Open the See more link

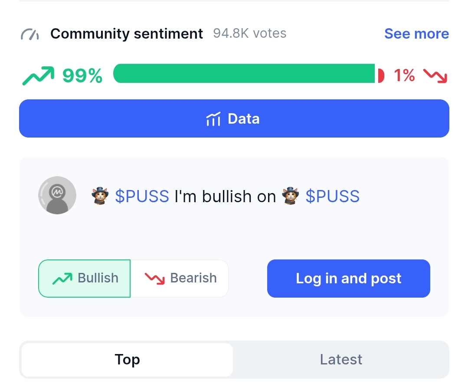coord(416,34)
